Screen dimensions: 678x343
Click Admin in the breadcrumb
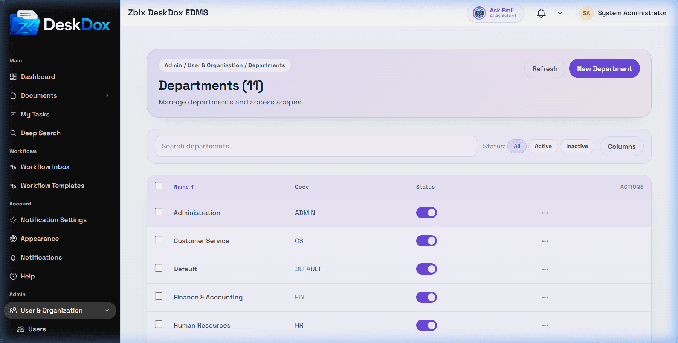pyautogui.click(x=173, y=65)
